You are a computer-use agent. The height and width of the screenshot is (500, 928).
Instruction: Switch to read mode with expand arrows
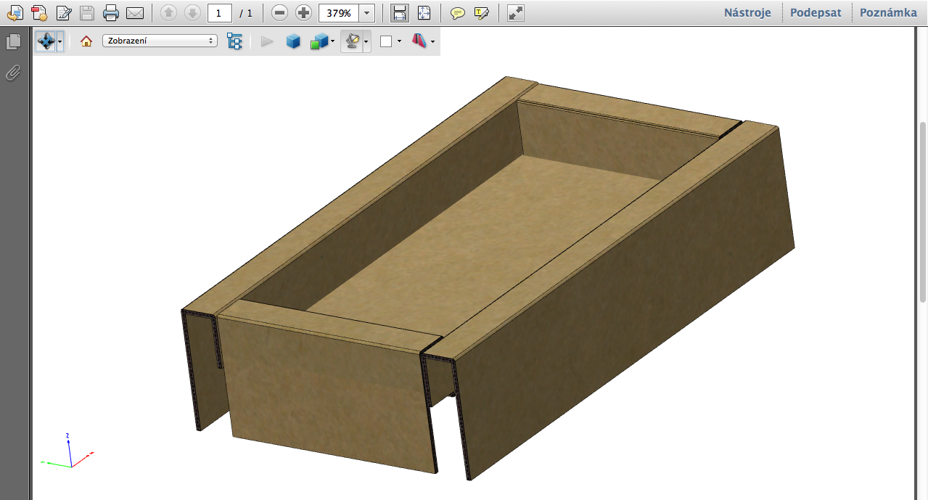[x=515, y=12]
